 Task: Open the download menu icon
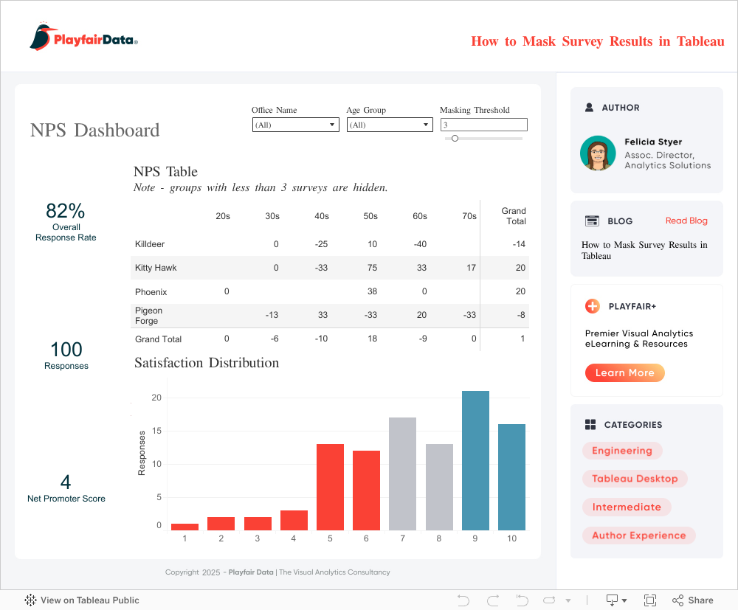click(x=615, y=600)
